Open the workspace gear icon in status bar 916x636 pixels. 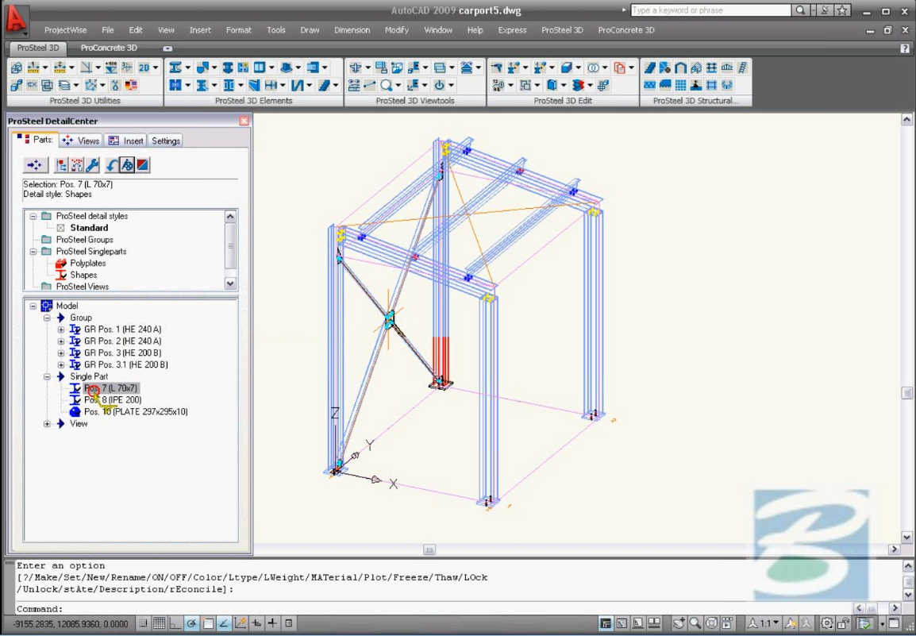[x=827, y=623]
